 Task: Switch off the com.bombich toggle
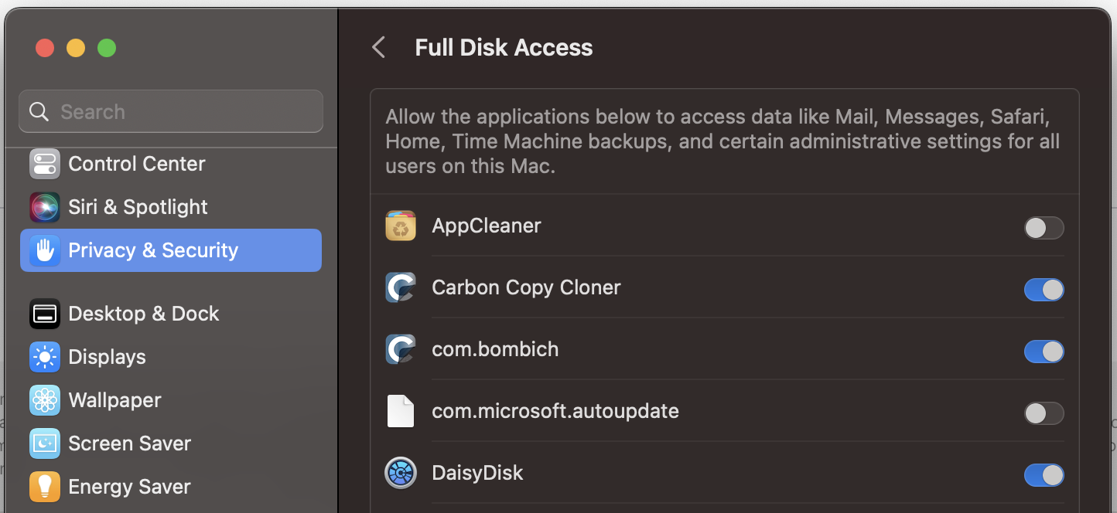pyautogui.click(x=1044, y=352)
